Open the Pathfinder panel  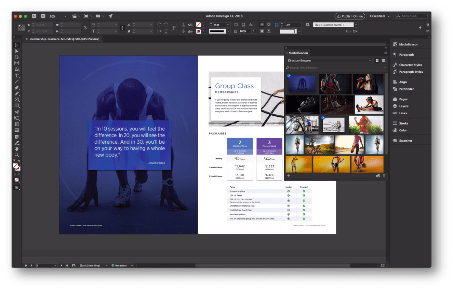(x=406, y=89)
